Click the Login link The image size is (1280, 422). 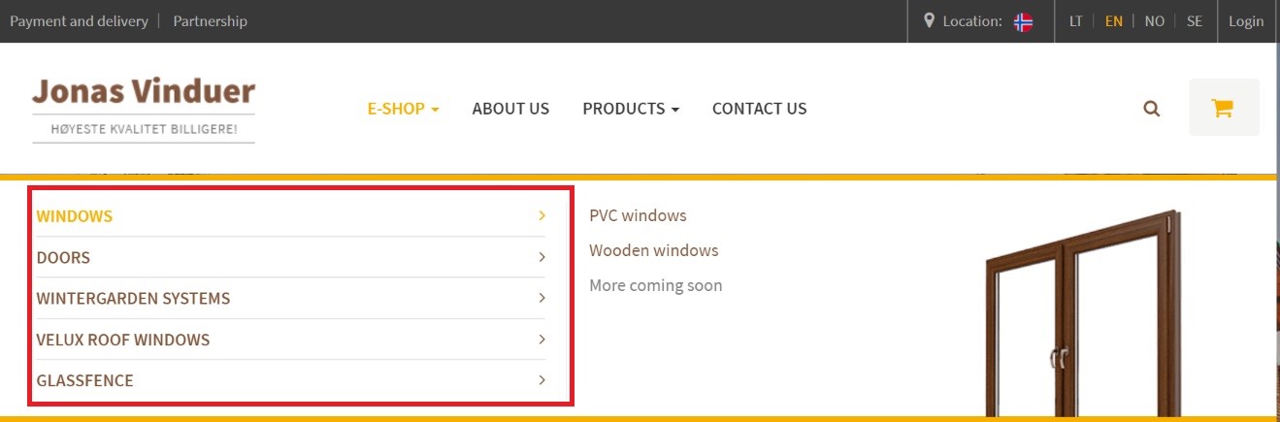pyautogui.click(x=1246, y=20)
